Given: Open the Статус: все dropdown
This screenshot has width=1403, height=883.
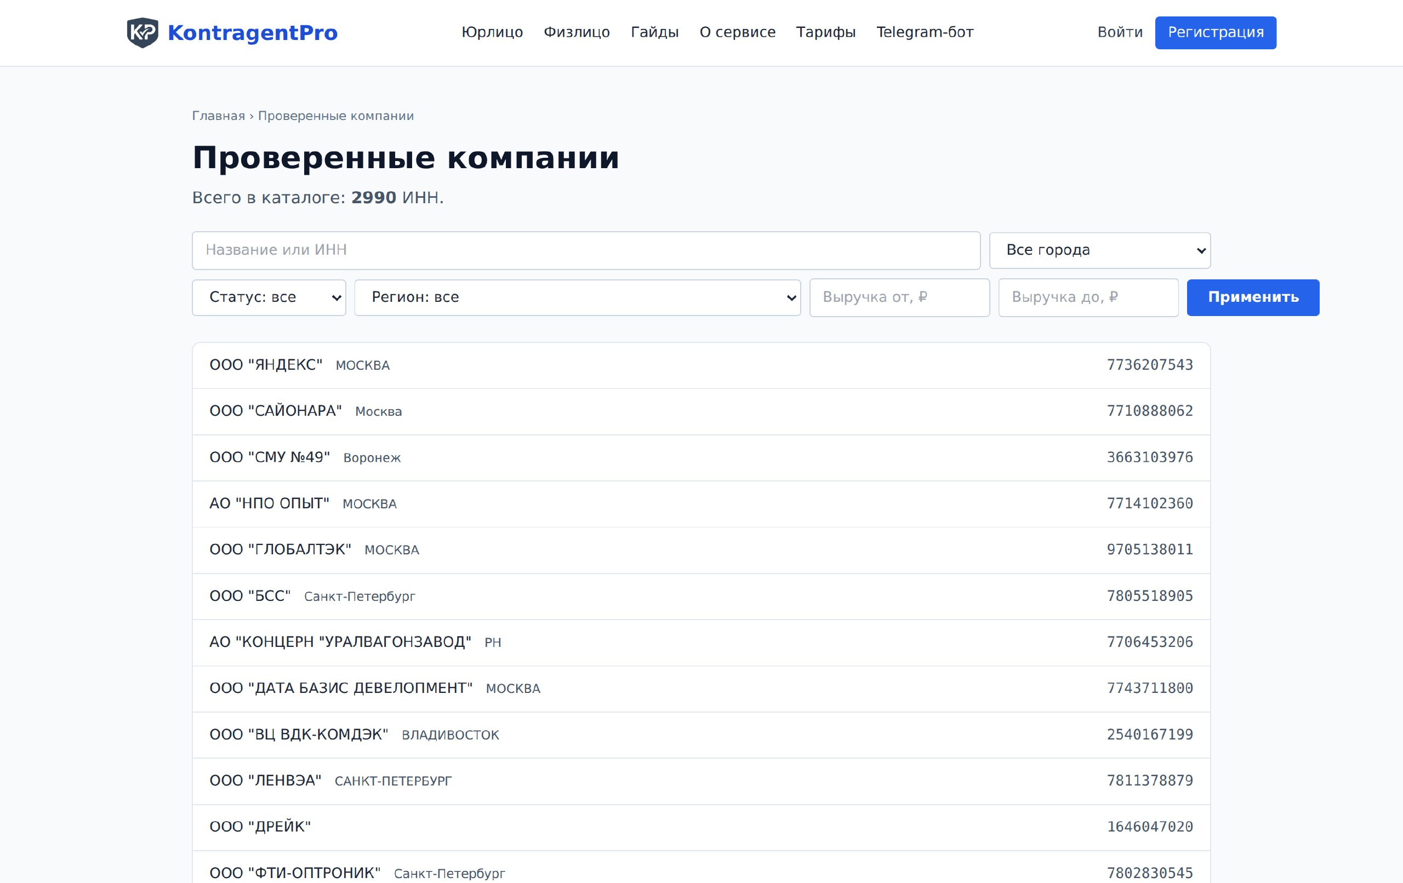Looking at the screenshot, I should (269, 297).
